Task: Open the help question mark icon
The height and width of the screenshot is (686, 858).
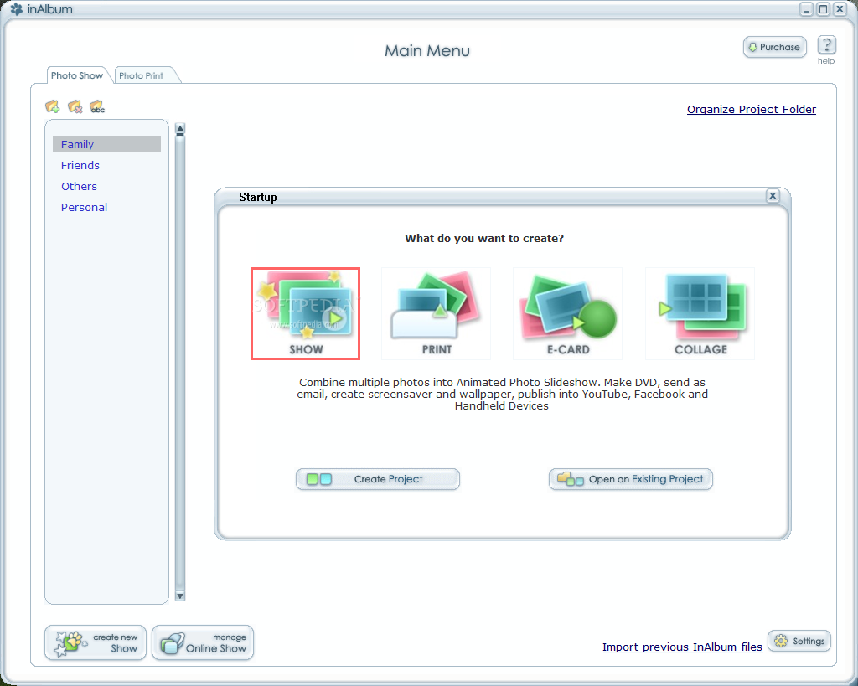Action: (826, 45)
